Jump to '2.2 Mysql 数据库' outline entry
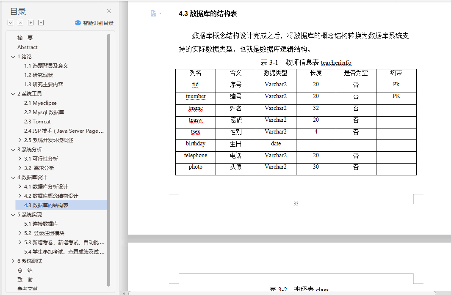 click(44, 112)
